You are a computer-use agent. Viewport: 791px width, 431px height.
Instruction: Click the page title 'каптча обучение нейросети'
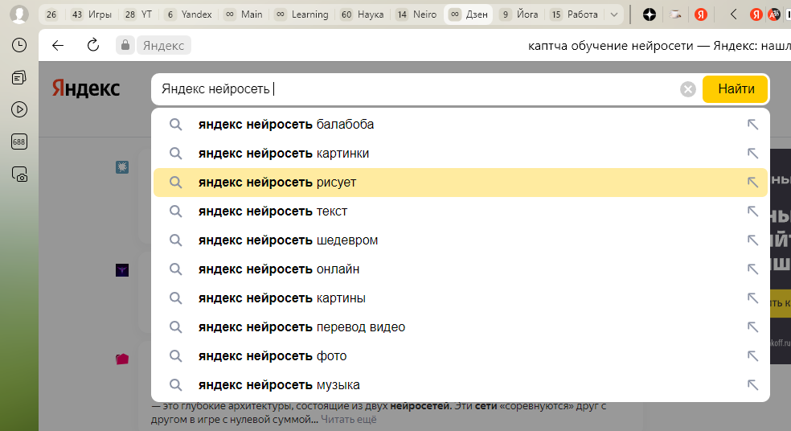[x=610, y=46]
